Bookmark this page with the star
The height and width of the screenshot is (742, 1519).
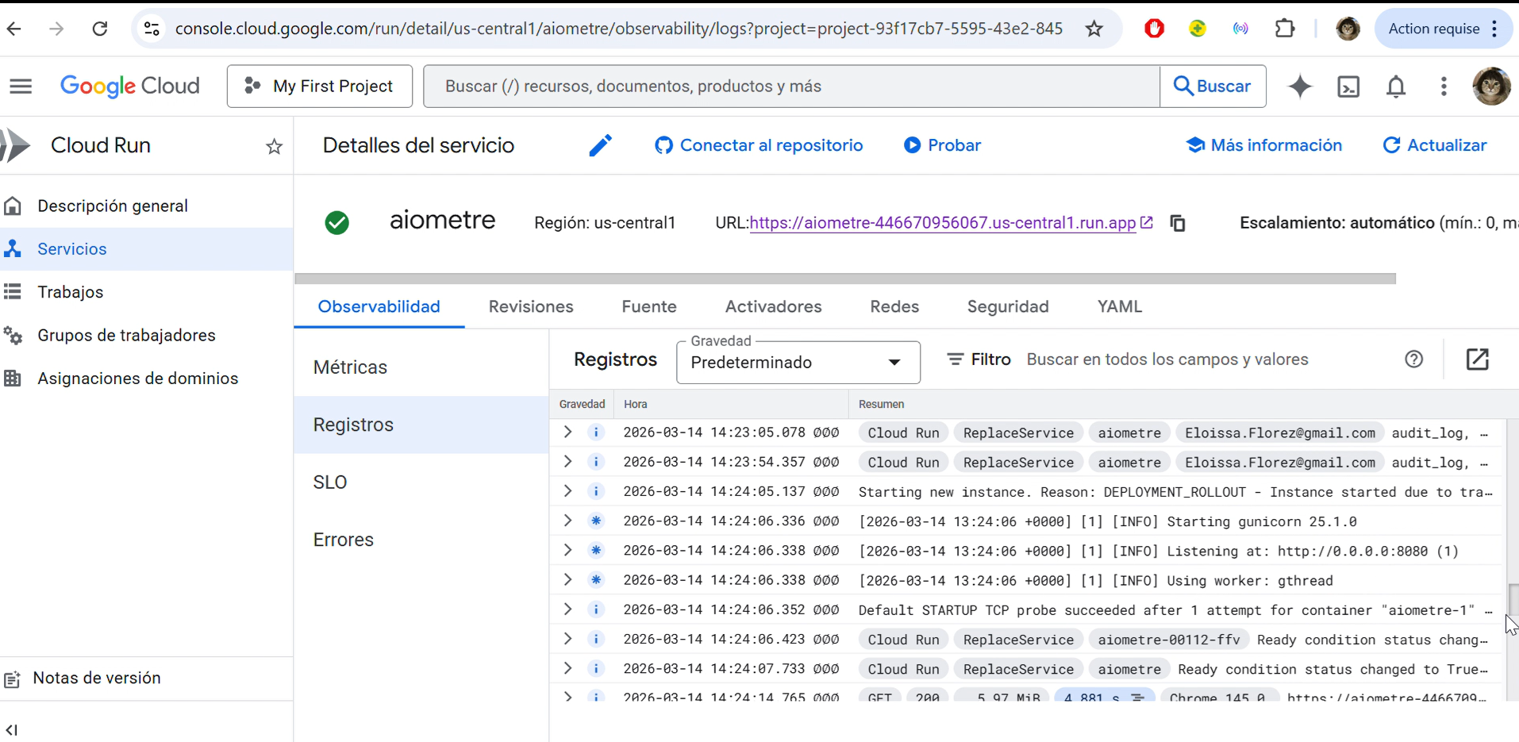coord(1094,29)
